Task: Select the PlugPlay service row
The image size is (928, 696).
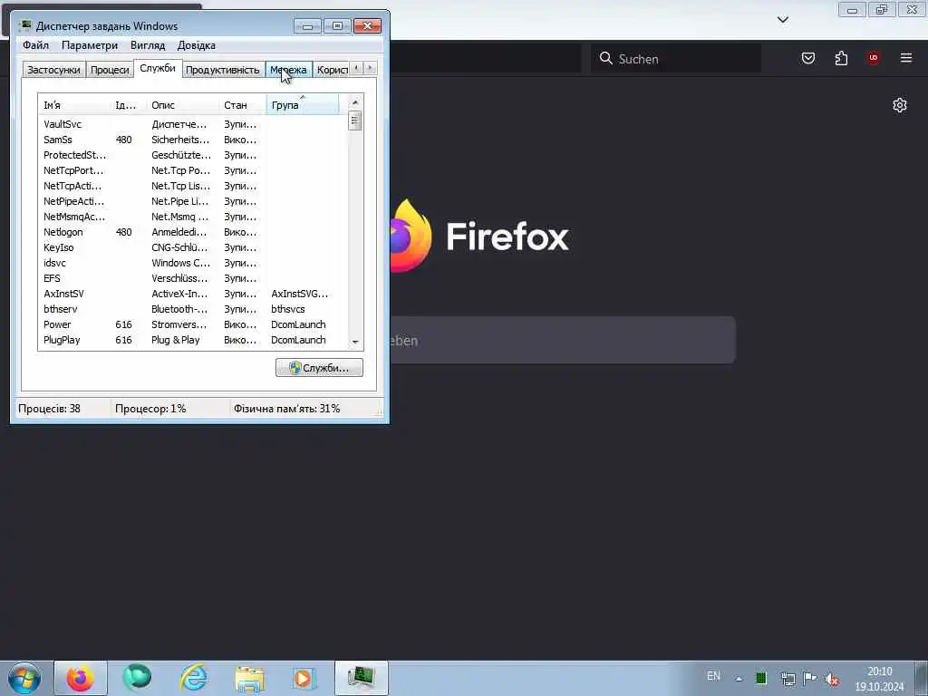Action: pos(193,340)
